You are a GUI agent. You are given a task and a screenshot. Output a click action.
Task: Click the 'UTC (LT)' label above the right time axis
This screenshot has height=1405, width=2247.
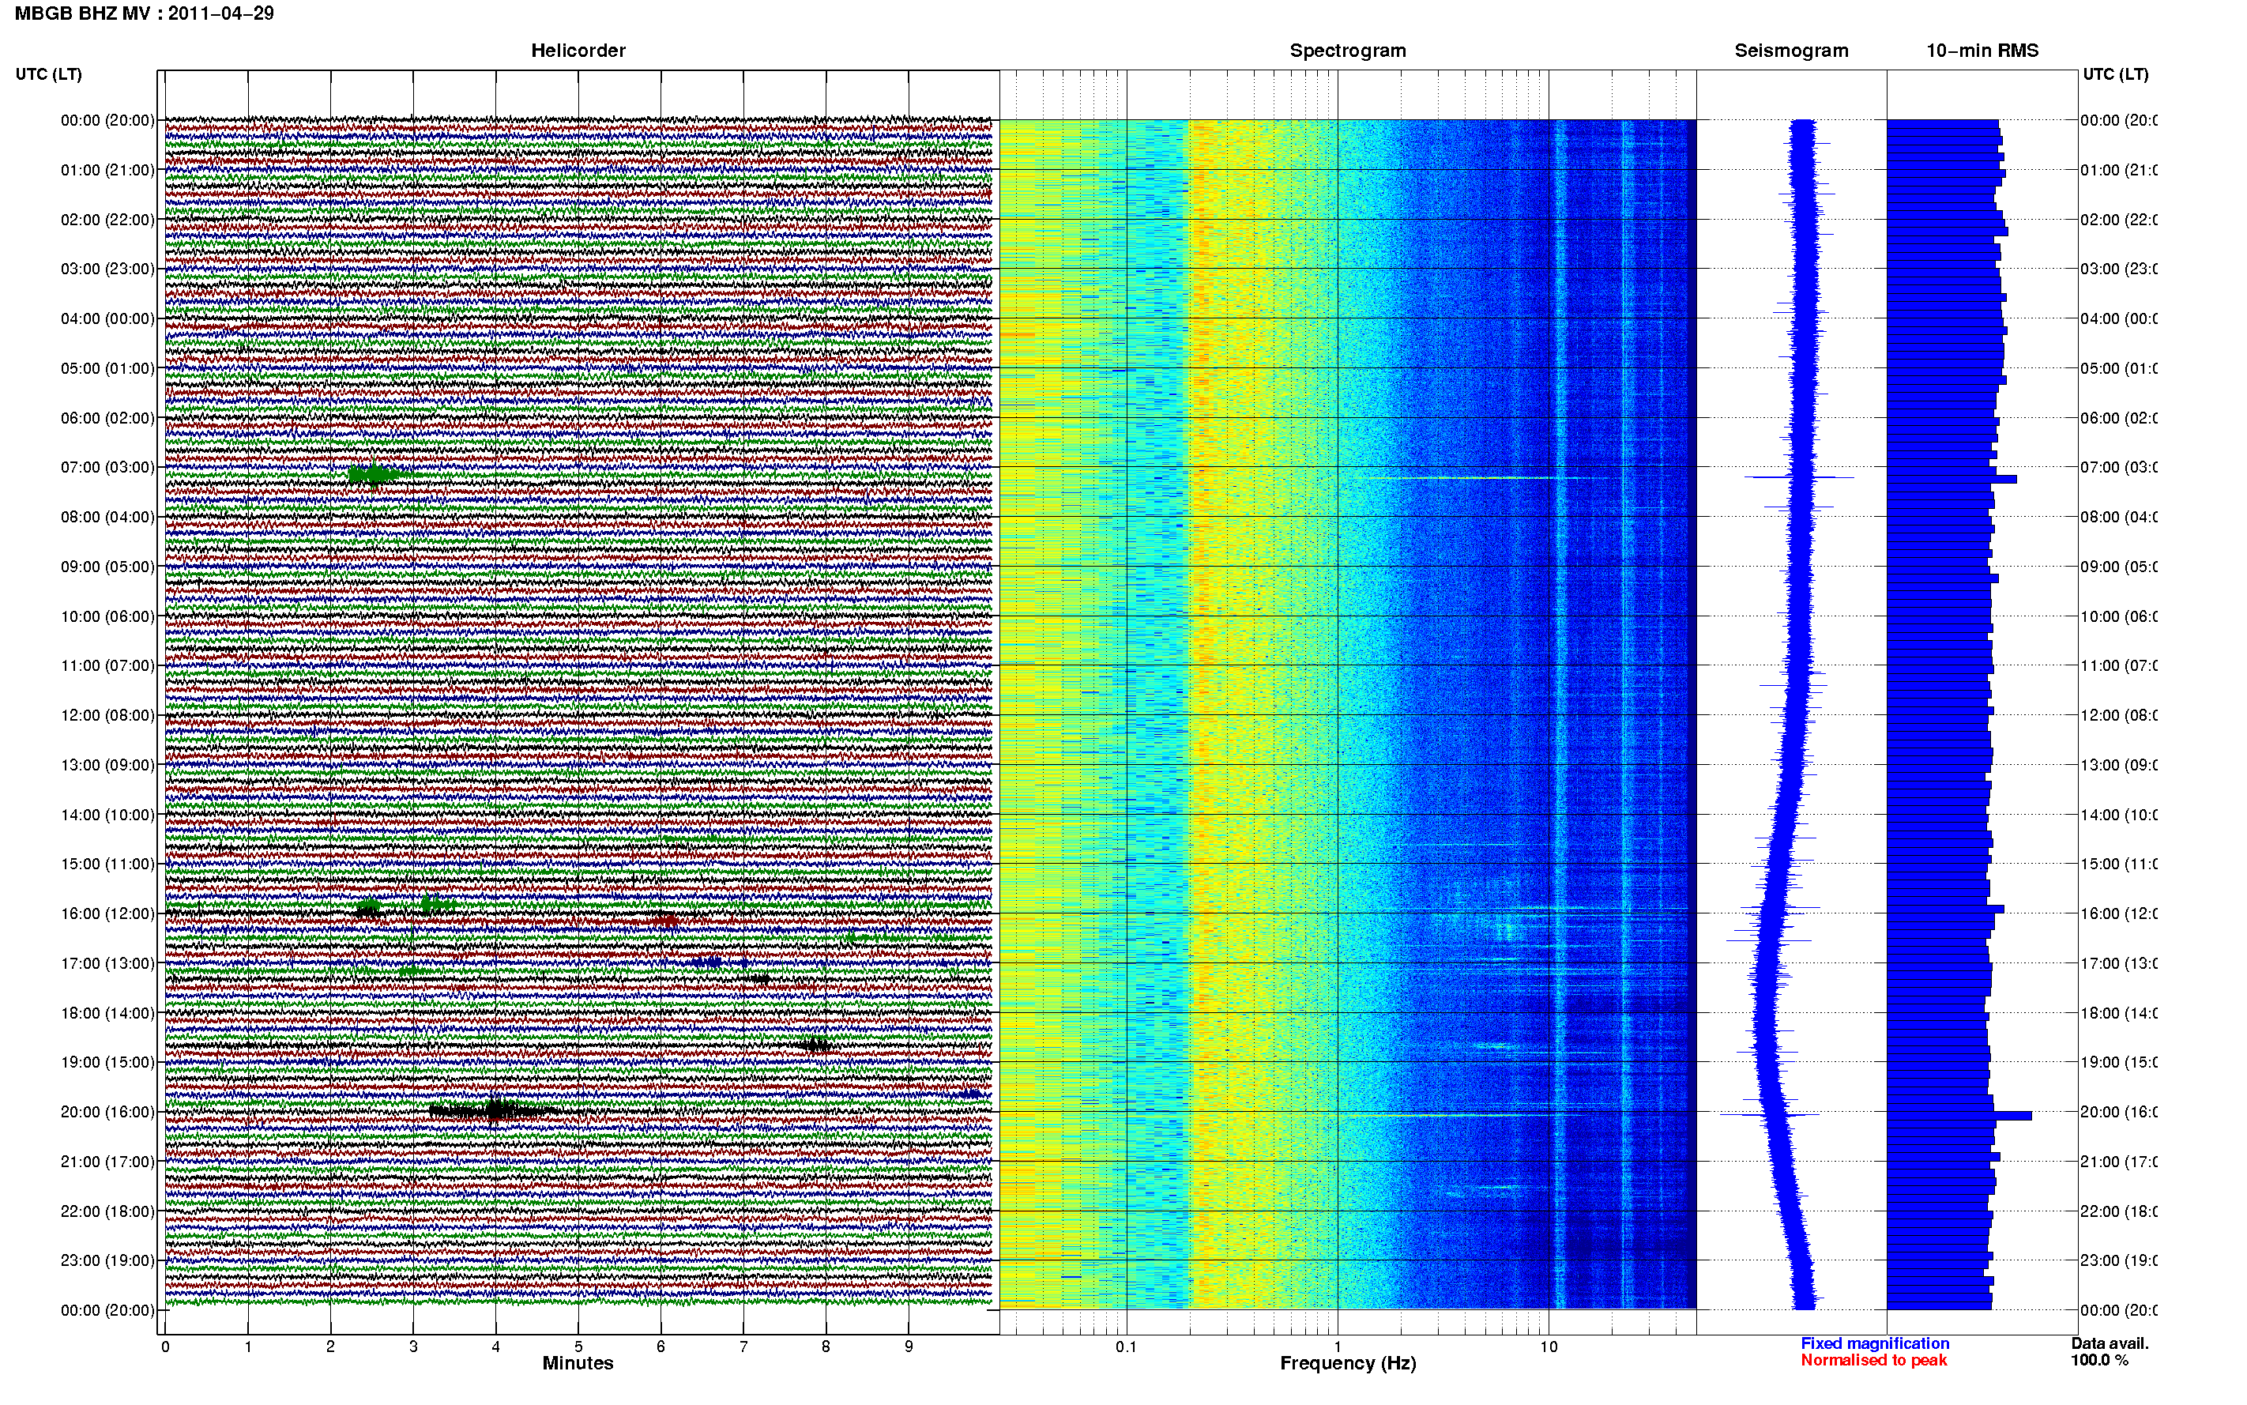coord(2115,74)
